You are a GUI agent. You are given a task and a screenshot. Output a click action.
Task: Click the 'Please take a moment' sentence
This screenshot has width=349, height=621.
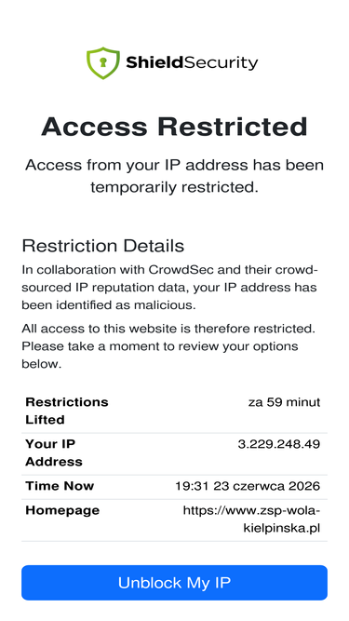(160, 356)
